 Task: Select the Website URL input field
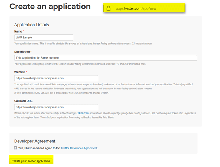coord(56,78)
